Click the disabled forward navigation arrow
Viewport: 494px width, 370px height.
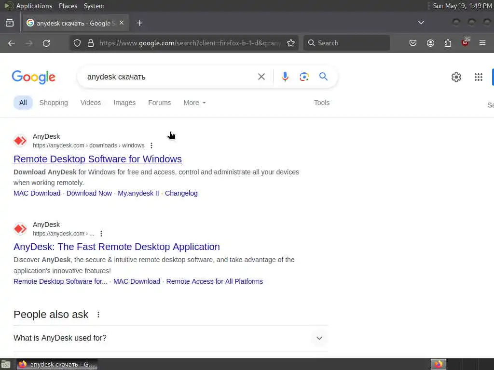coord(29,43)
